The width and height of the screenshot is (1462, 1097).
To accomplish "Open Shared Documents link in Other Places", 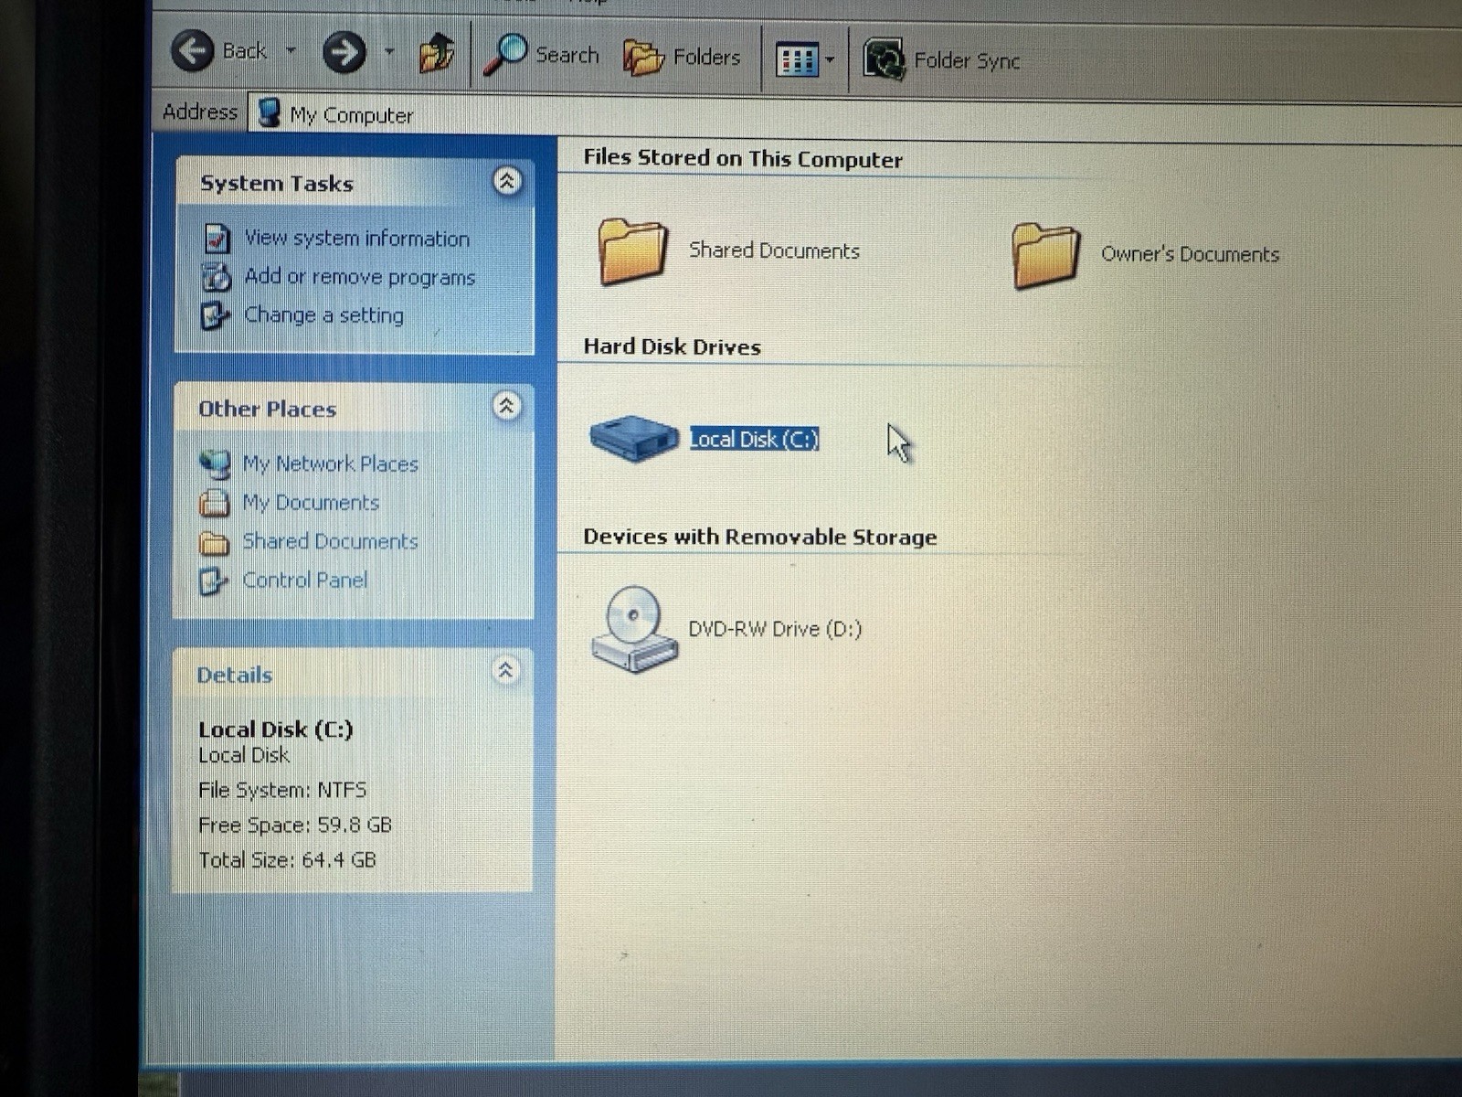I will (x=330, y=541).
